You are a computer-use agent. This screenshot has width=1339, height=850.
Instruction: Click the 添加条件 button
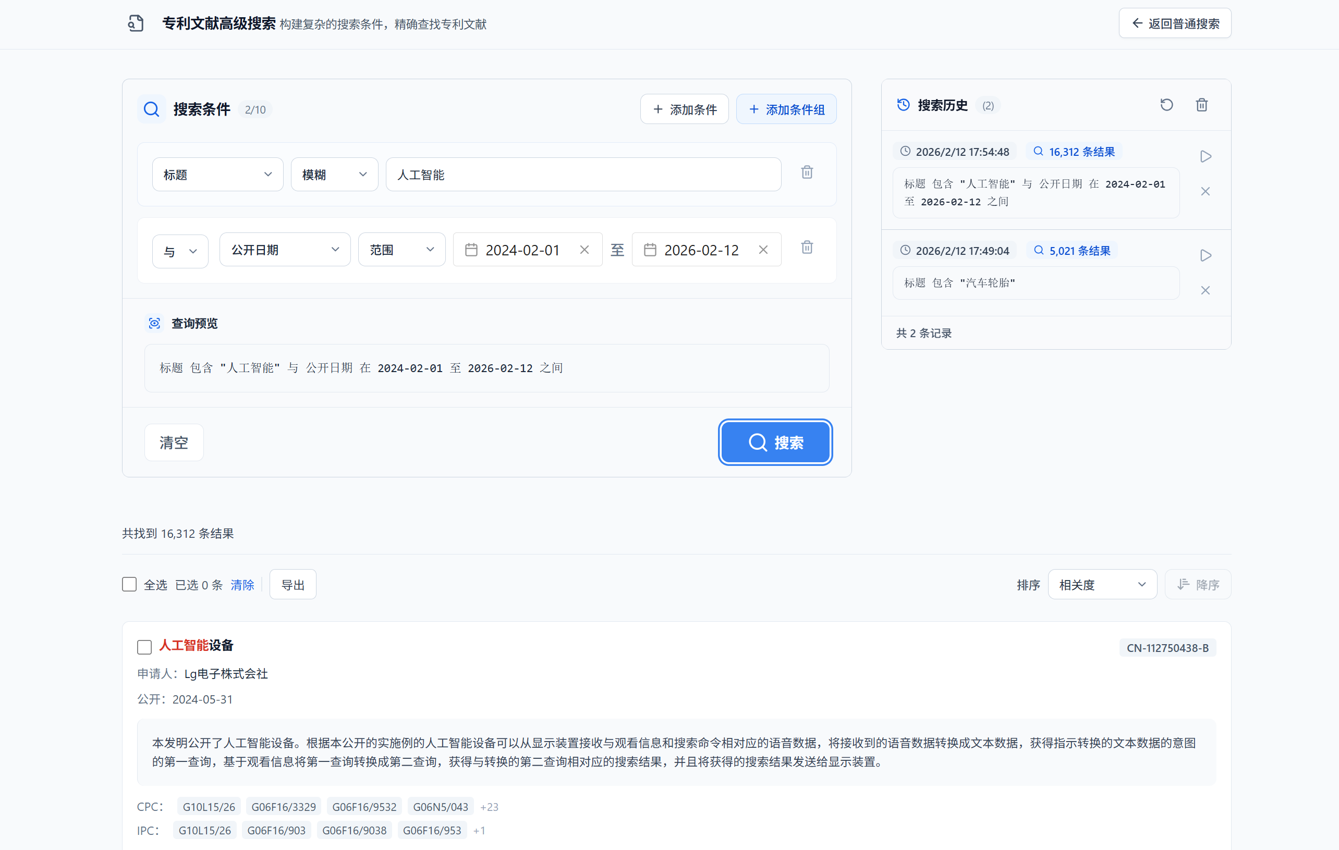tap(684, 109)
